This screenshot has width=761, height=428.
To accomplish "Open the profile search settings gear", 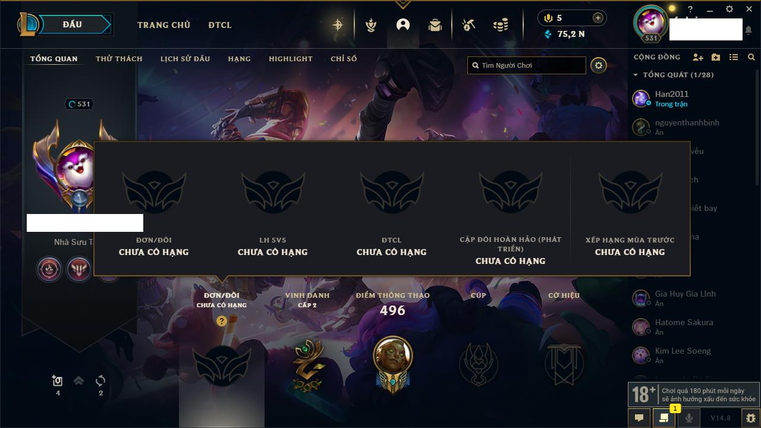I will pyautogui.click(x=599, y=65).
